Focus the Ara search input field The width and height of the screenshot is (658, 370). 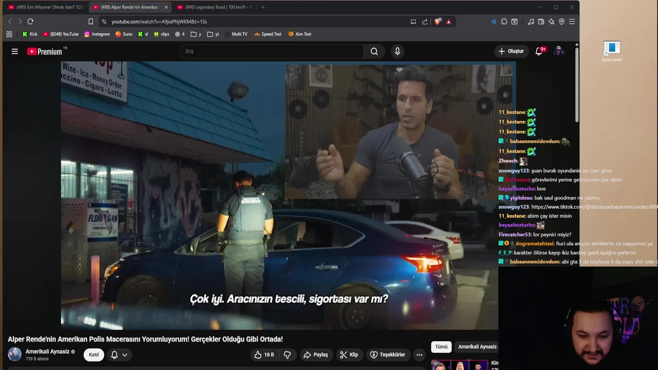coord(271,51)
